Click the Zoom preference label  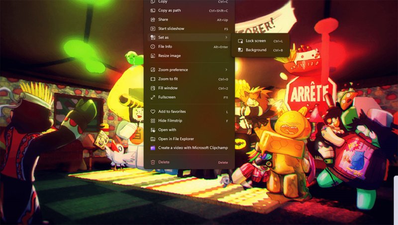173,70
